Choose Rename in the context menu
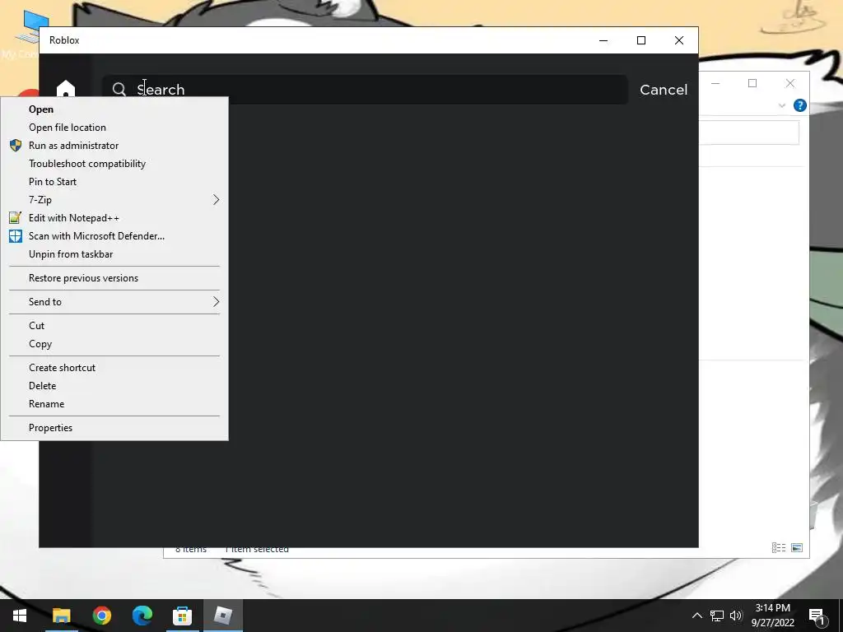Viewport: 843px width, 632px height. click(114, 404)
